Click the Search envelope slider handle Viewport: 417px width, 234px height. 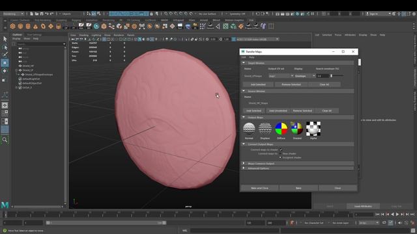point(332,76)
